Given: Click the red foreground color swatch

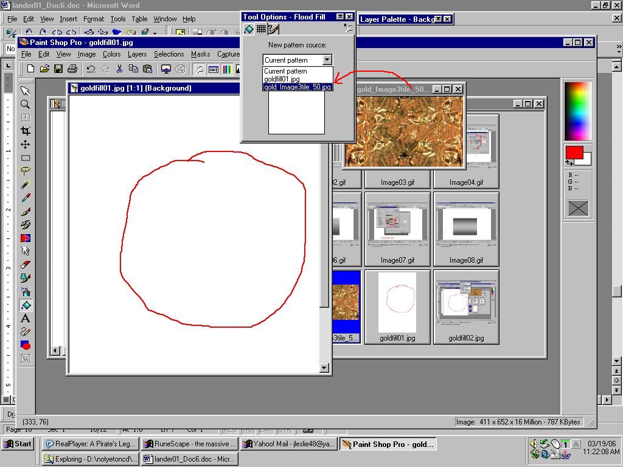Looking at the screenshot, I should (573, 152).
